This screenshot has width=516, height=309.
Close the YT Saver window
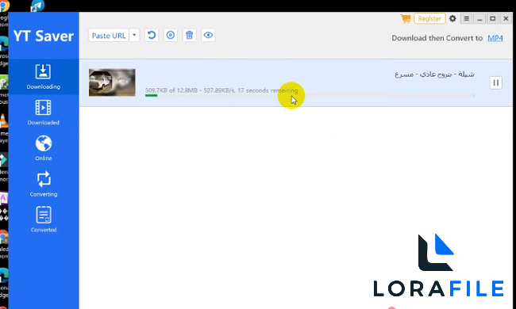coord(506,19)
